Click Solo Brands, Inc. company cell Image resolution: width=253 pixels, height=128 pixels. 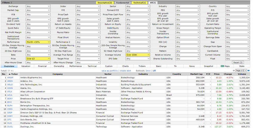click(x=58, y=120)
